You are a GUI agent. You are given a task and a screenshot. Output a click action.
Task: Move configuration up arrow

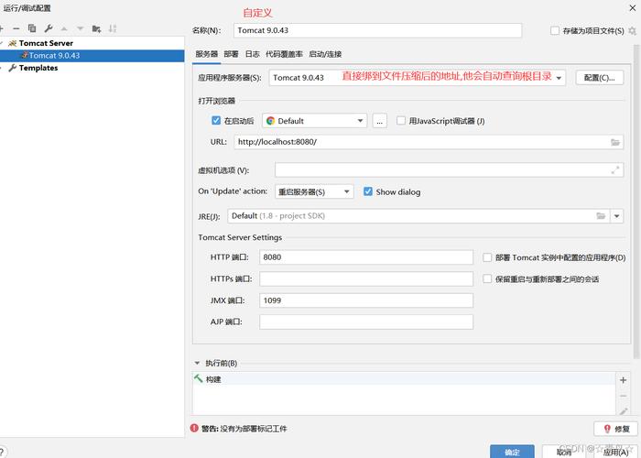[x=64, y=28]
